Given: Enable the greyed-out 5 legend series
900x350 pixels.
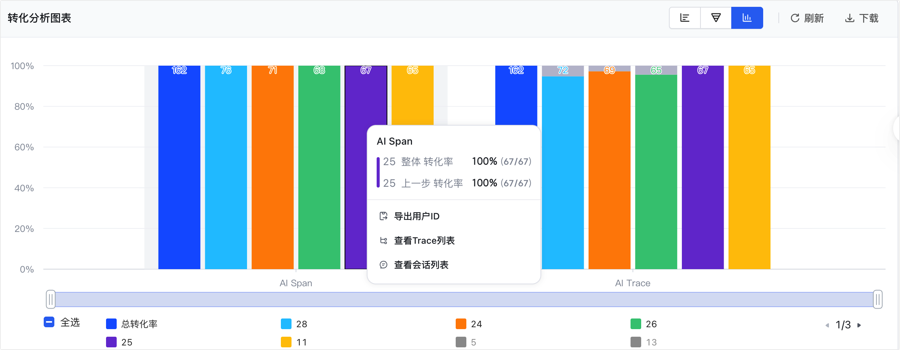Looking at the screenshot, I should tap(466, 342).
